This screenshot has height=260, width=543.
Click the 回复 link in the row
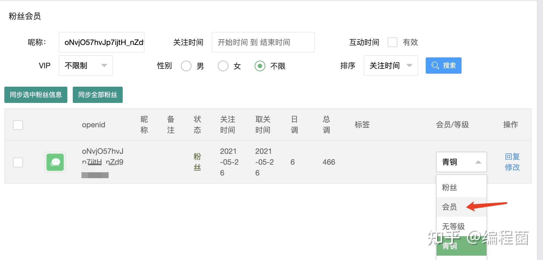512,157
